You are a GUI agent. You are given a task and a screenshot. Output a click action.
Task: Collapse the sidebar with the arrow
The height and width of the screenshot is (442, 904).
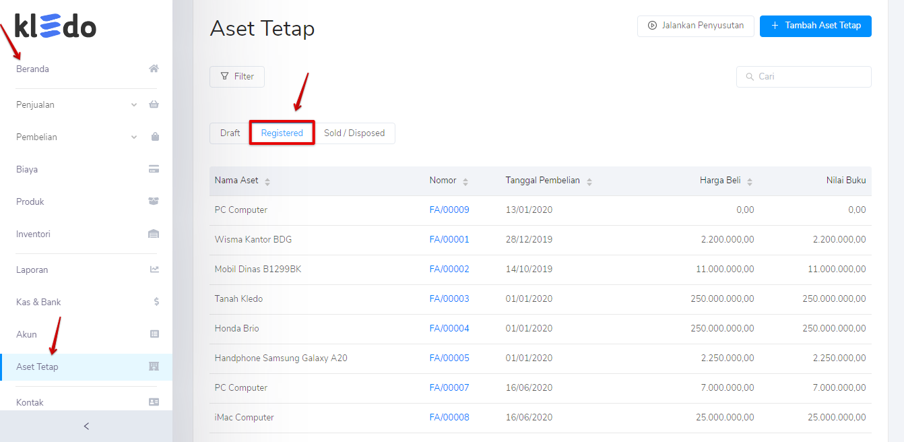pos(86,426)
